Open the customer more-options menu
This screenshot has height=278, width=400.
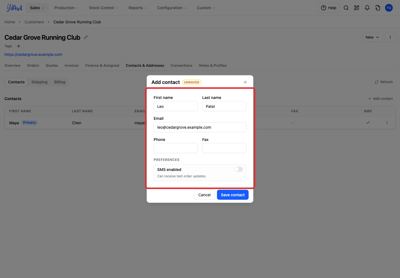[390, 37]
